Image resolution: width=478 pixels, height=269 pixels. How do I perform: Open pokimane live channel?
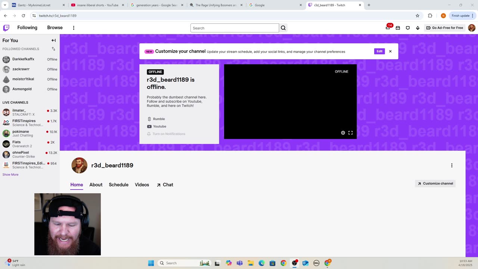30,133
